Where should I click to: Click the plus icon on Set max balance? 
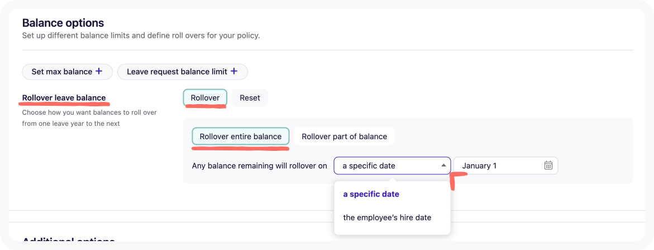coord(99,71)
